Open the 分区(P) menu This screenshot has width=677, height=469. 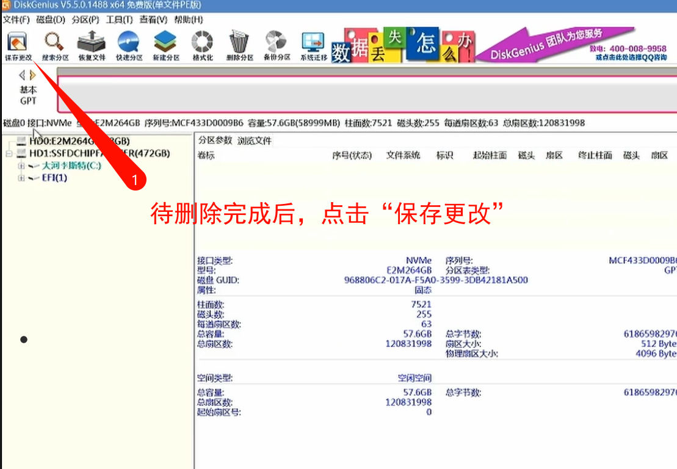pyautogui.click(x=85, y=20)
